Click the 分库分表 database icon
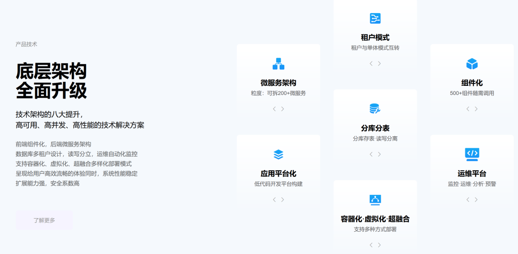 [x=375, y=109]
